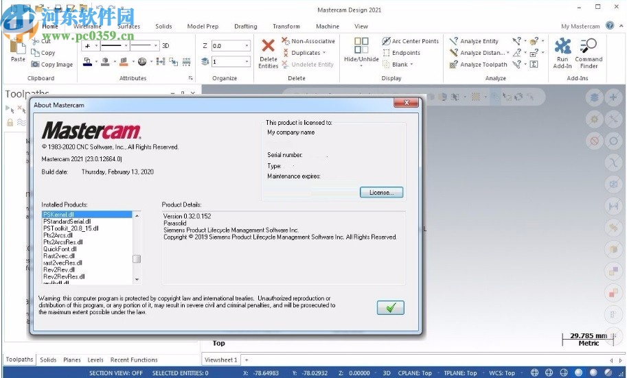This screenshot has height=378, width=627.
Task: Open the Recent Functions panel tab
Action: tap(134, 359)
